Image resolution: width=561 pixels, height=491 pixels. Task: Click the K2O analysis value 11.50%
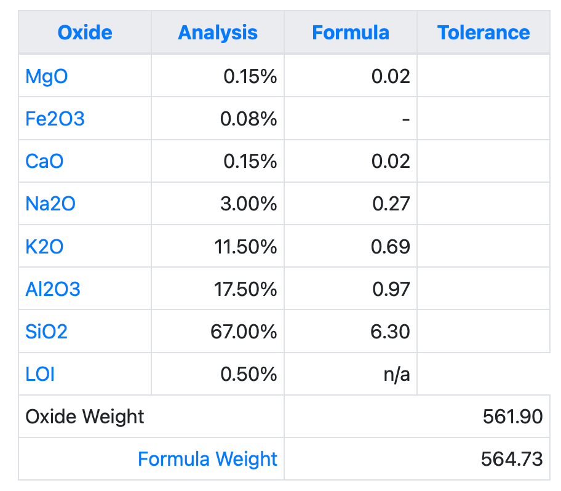click(246, 246)
